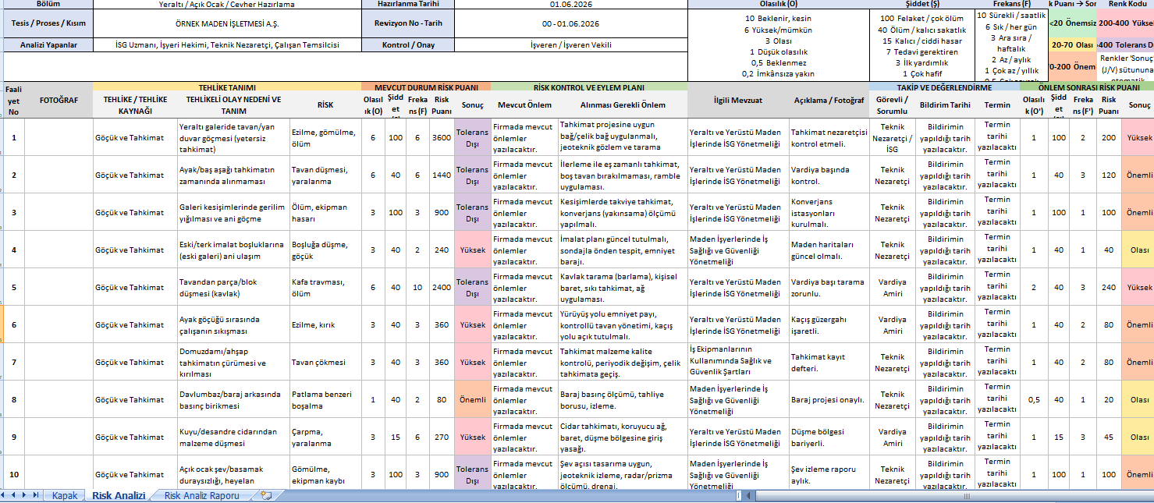Select the Açıklama / Fotoğraf header
This screenshot has height=503, width=1154.
click(x=829, y=101)
